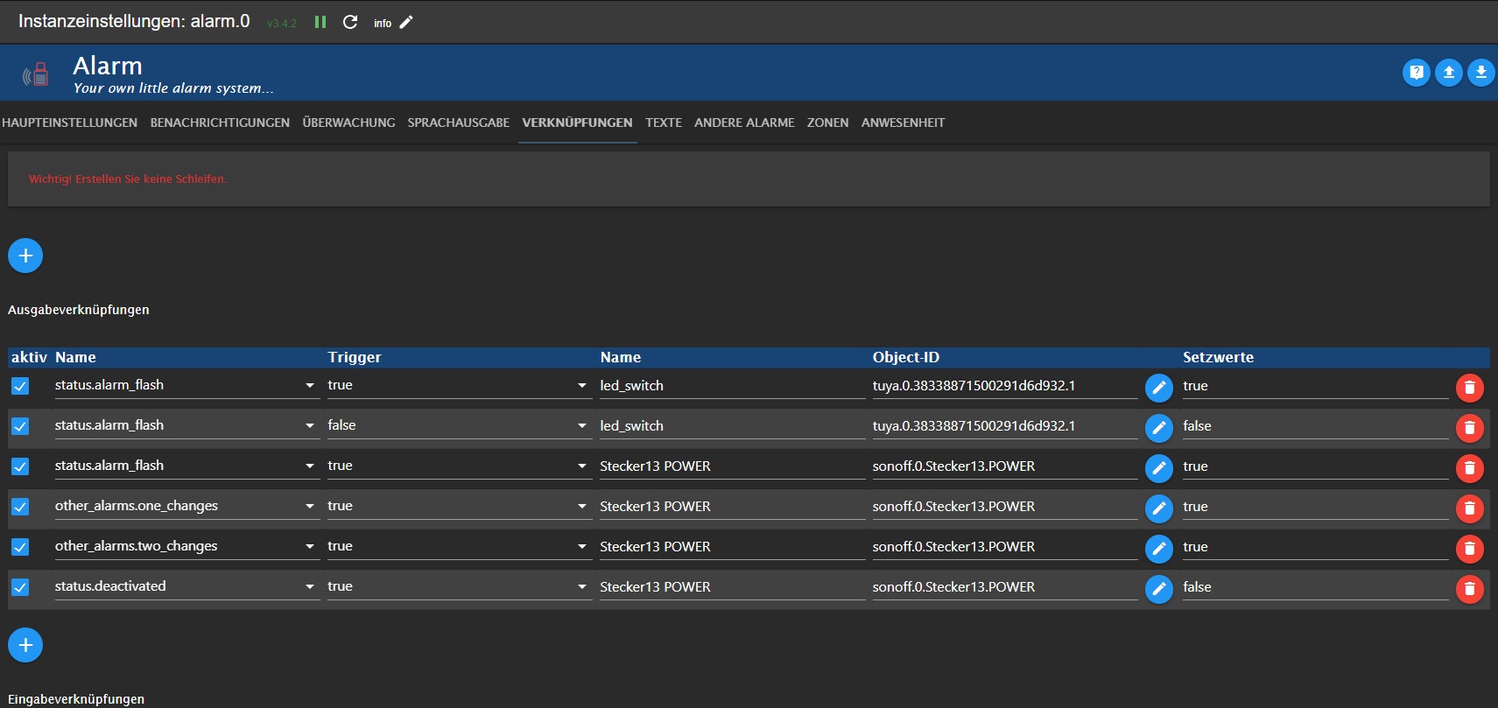
Task: Click the Ausgabeverknüpfungen heading
Action: pos(79,310)
